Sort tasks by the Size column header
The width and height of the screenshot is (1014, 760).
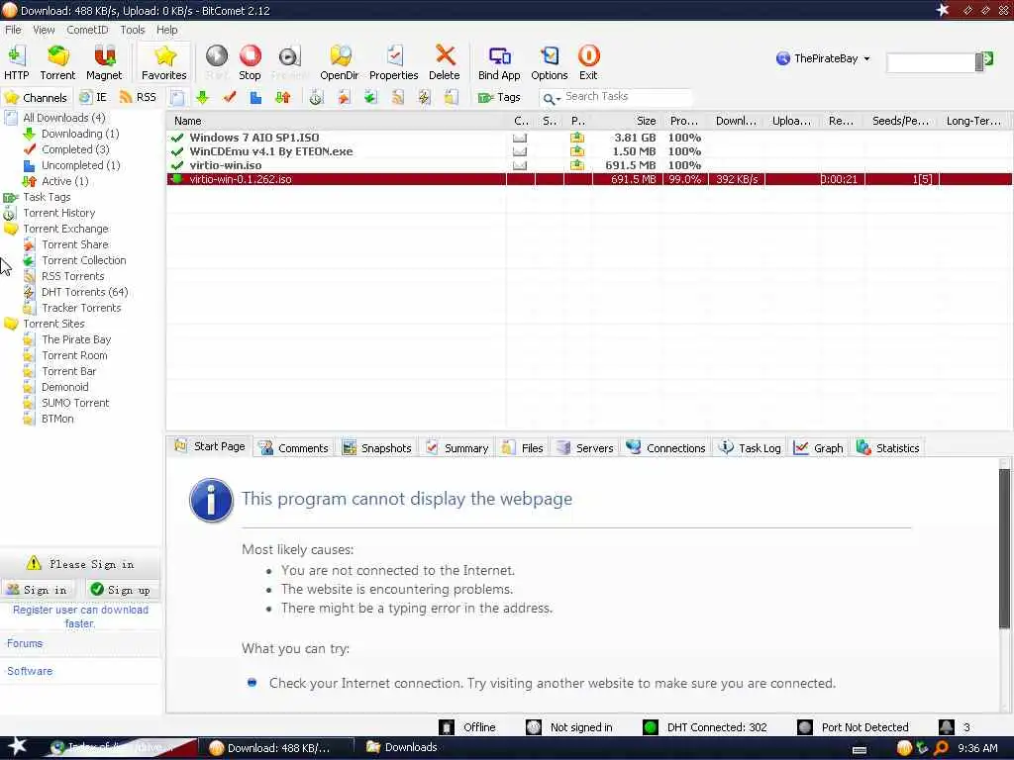[x=627, y=121]
